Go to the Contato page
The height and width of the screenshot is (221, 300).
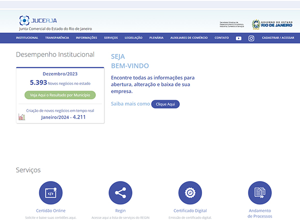(x=221, y=38)
